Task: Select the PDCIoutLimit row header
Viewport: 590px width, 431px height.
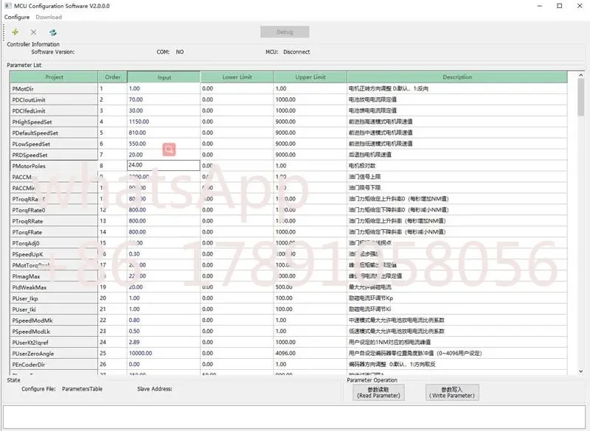Action: click(x=54, y=99)
